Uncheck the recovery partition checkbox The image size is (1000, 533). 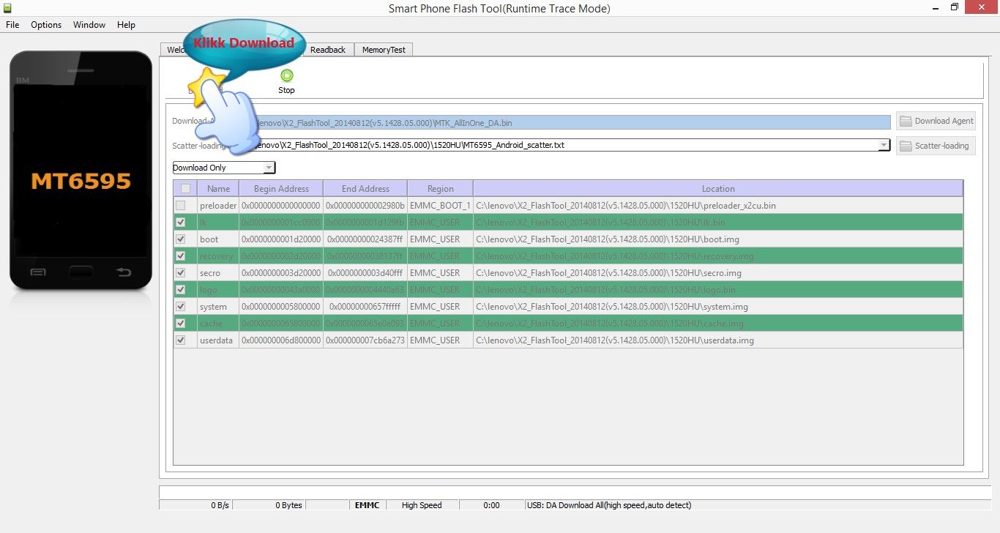click(180, 256)
